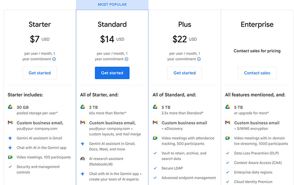Viewport: 294px width, 185px height.
Task: Click Gemini sparkle icon by Gemini AI assistant in Gmail
Action: (10, 138)
